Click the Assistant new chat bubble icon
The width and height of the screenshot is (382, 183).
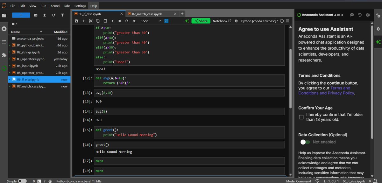(x=352, y=15)
